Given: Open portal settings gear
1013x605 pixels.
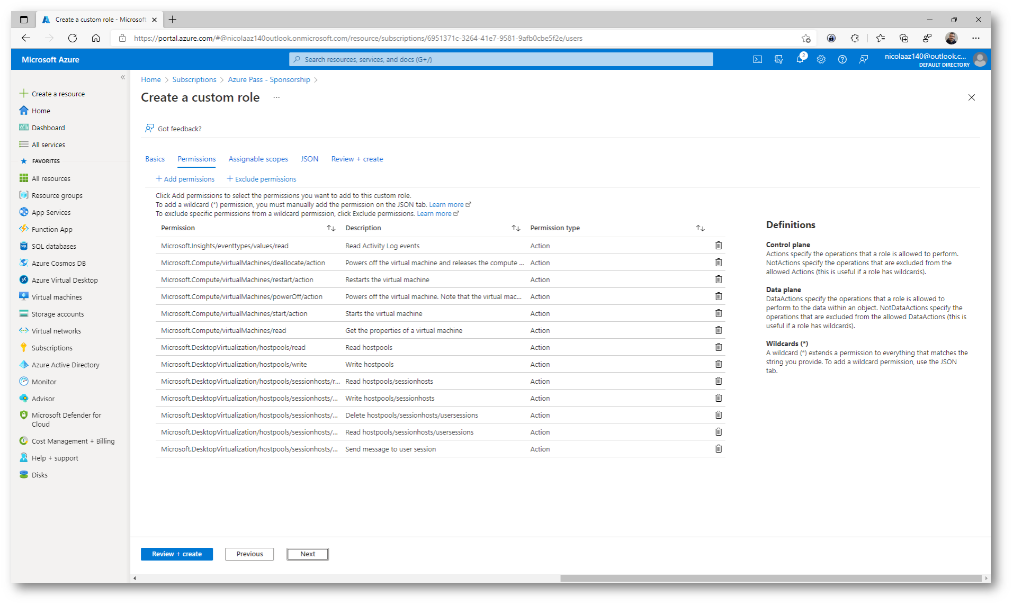Looking at the screenshot, I should (821, 59).
